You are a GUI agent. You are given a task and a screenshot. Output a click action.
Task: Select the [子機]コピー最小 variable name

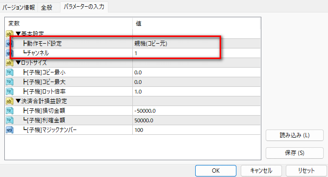[44, 72]
